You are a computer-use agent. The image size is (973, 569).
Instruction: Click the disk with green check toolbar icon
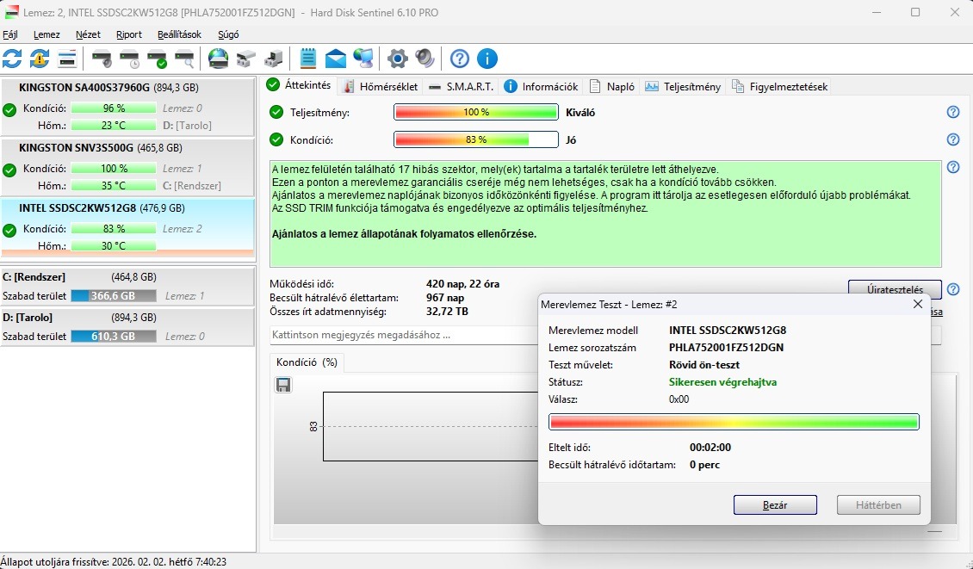click(157, 59)
